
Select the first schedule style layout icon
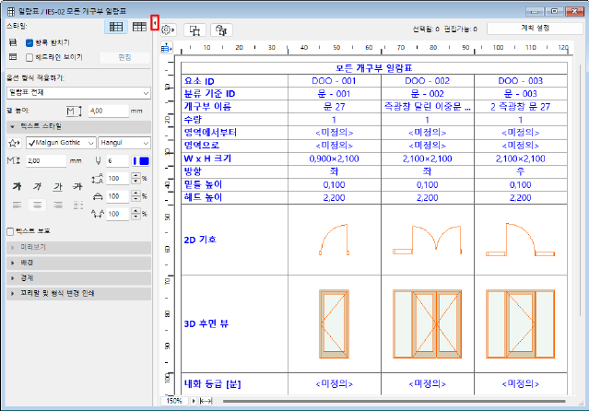(117, 28)
